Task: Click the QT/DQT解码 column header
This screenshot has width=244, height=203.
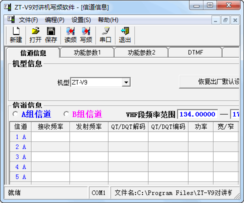Action: pyautogui.click(x=128, y=126)
